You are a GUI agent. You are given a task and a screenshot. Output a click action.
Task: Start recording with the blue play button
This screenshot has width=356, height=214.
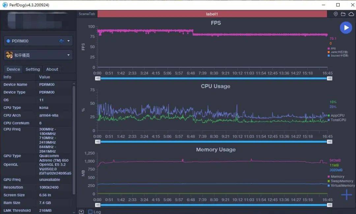pyautogui.click(x=346, y=28)
